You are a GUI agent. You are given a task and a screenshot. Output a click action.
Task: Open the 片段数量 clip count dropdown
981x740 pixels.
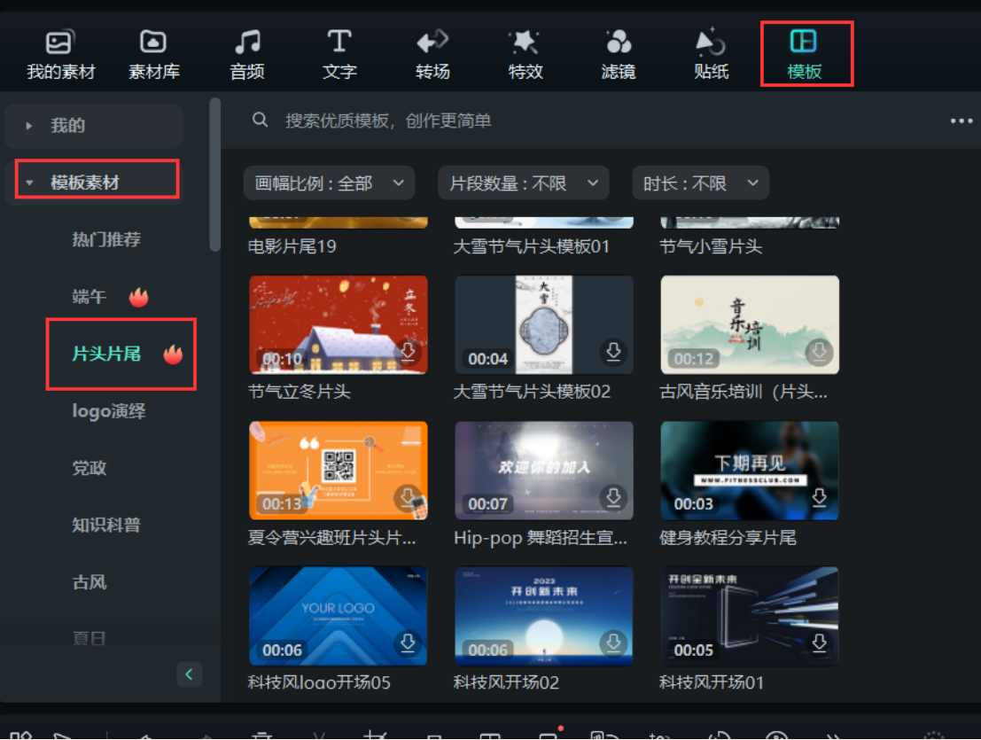coord(523,183)
